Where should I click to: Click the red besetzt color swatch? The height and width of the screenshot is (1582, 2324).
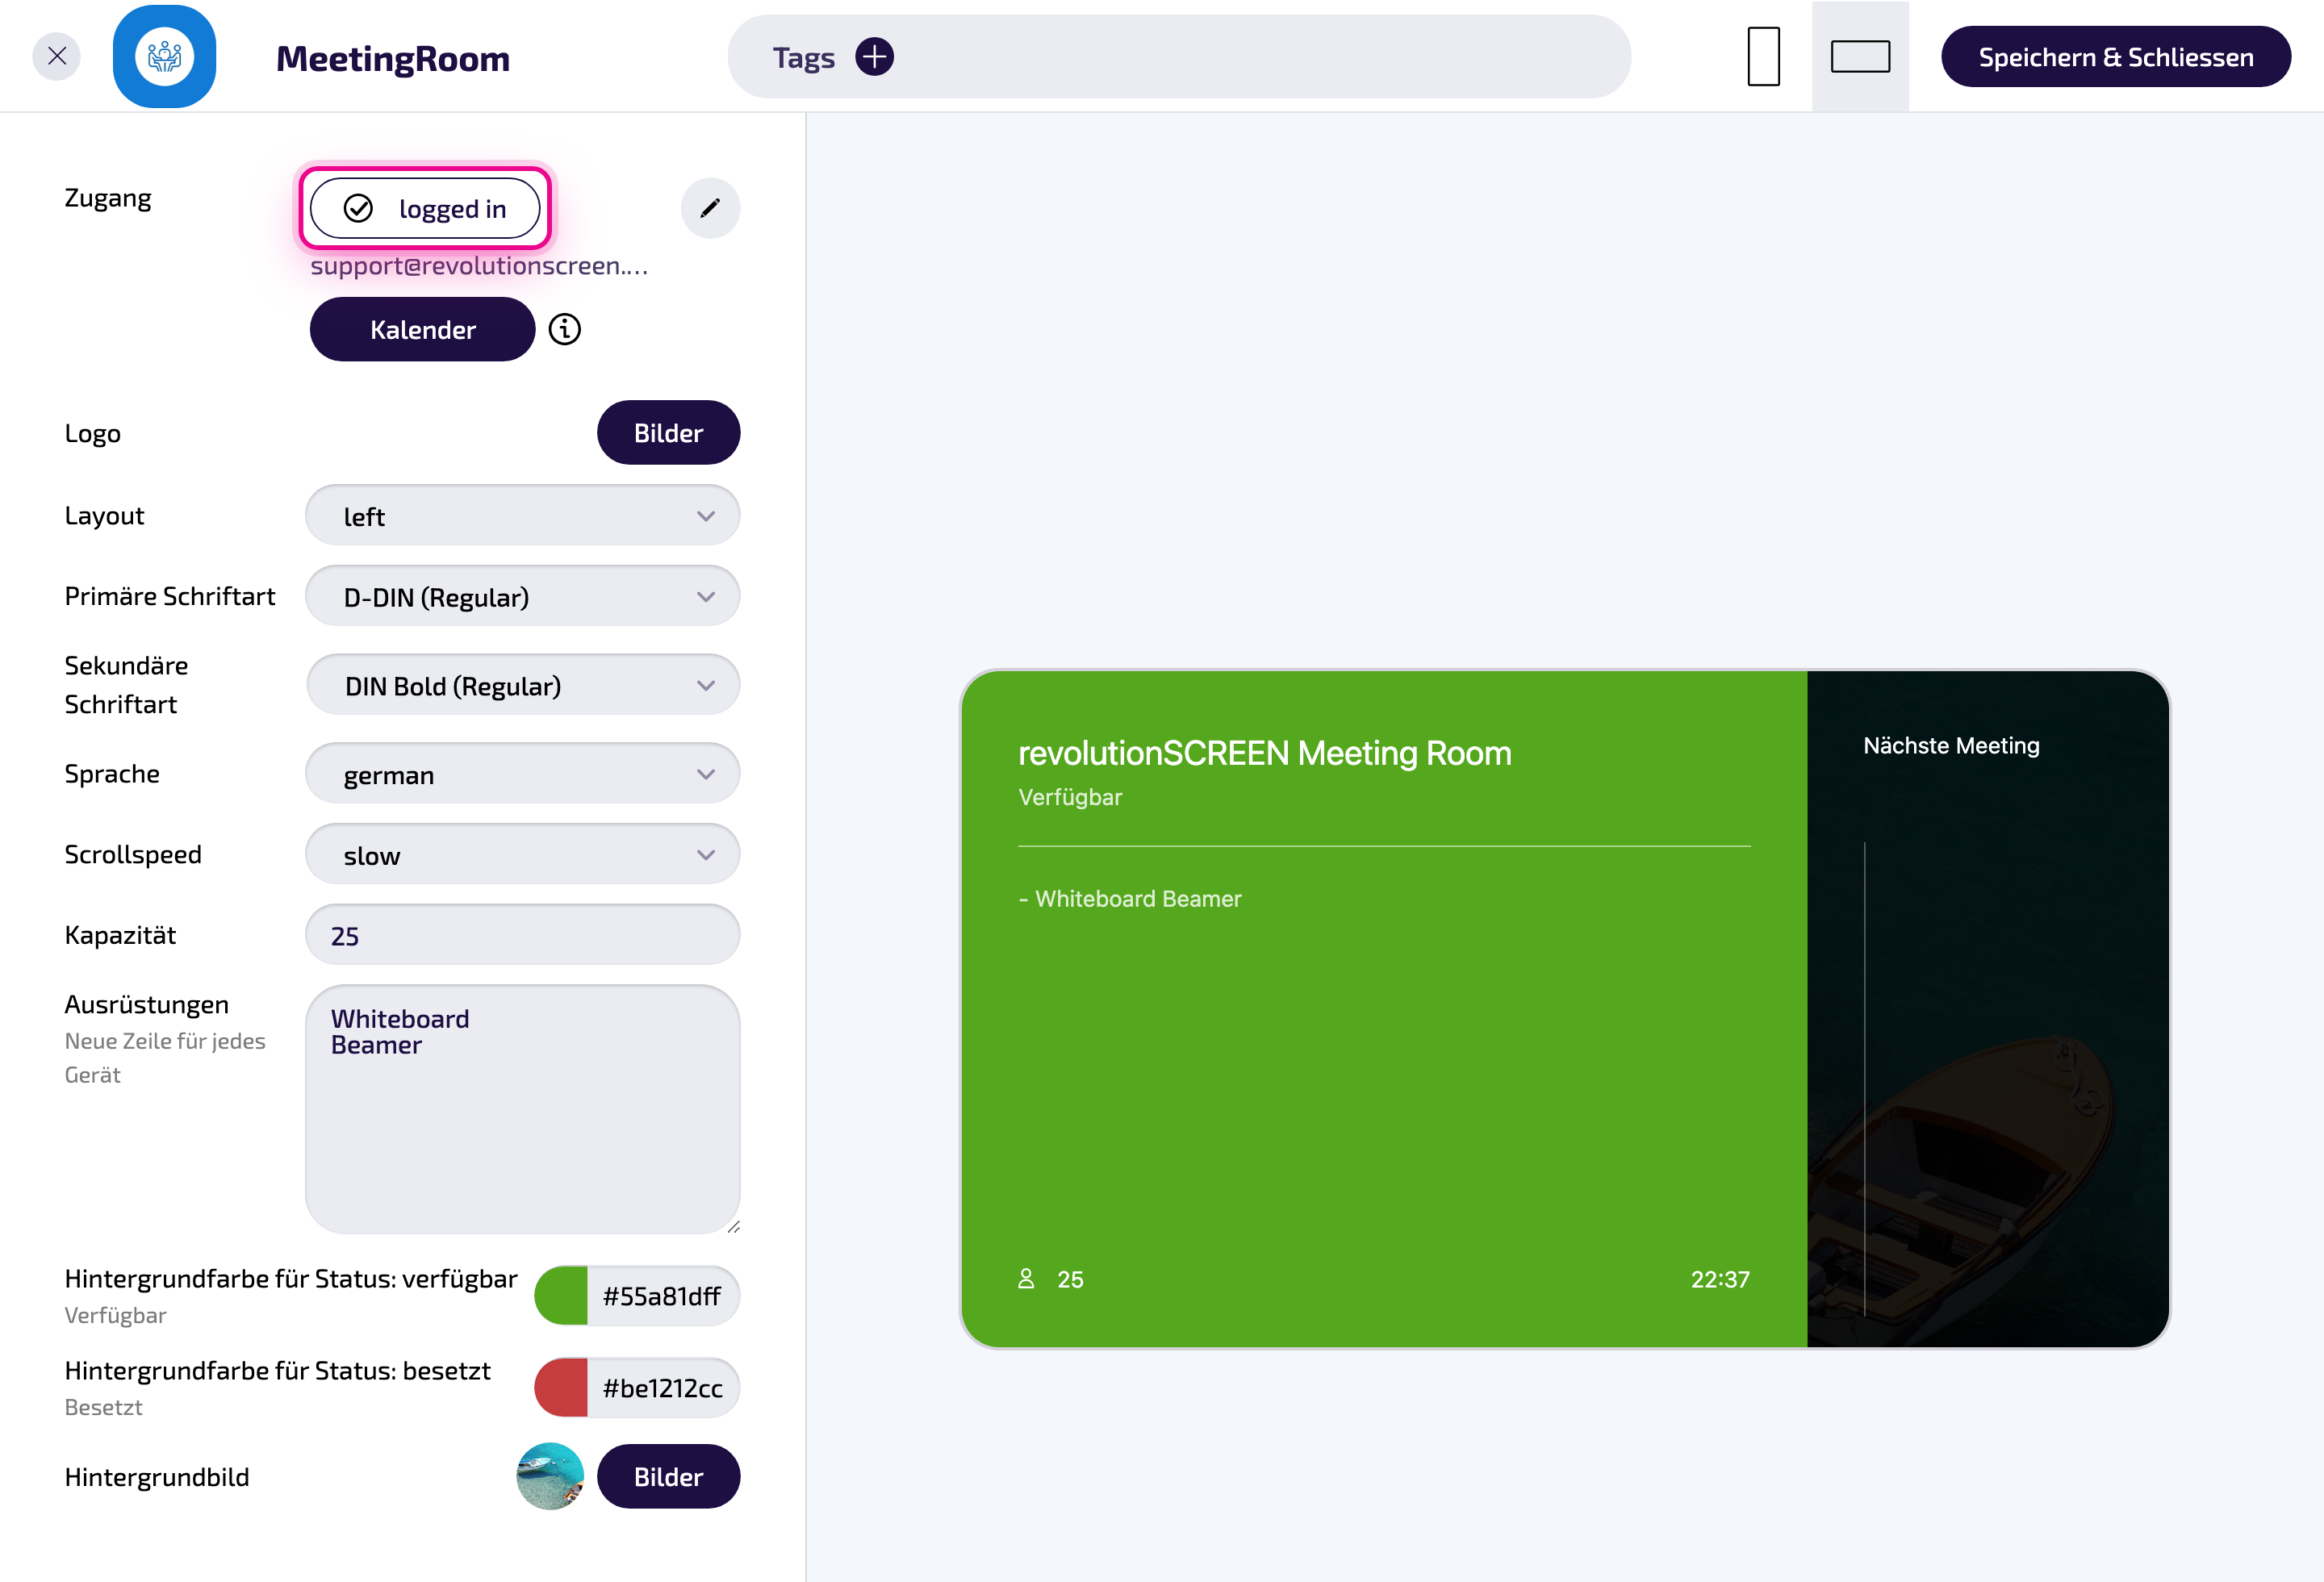click(562, 1388)
